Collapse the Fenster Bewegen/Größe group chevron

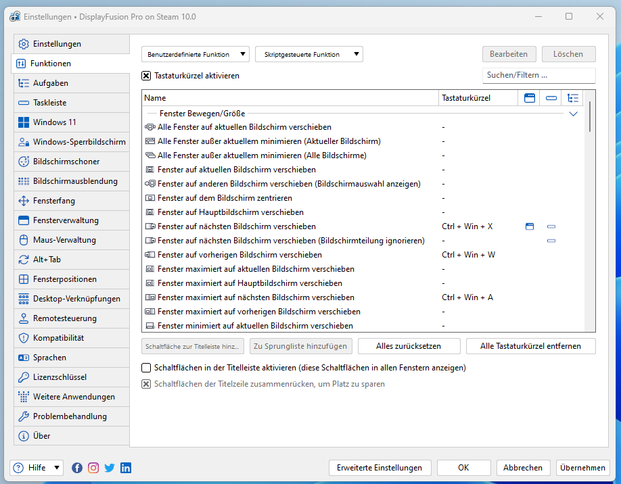click(x=573, y=114)
